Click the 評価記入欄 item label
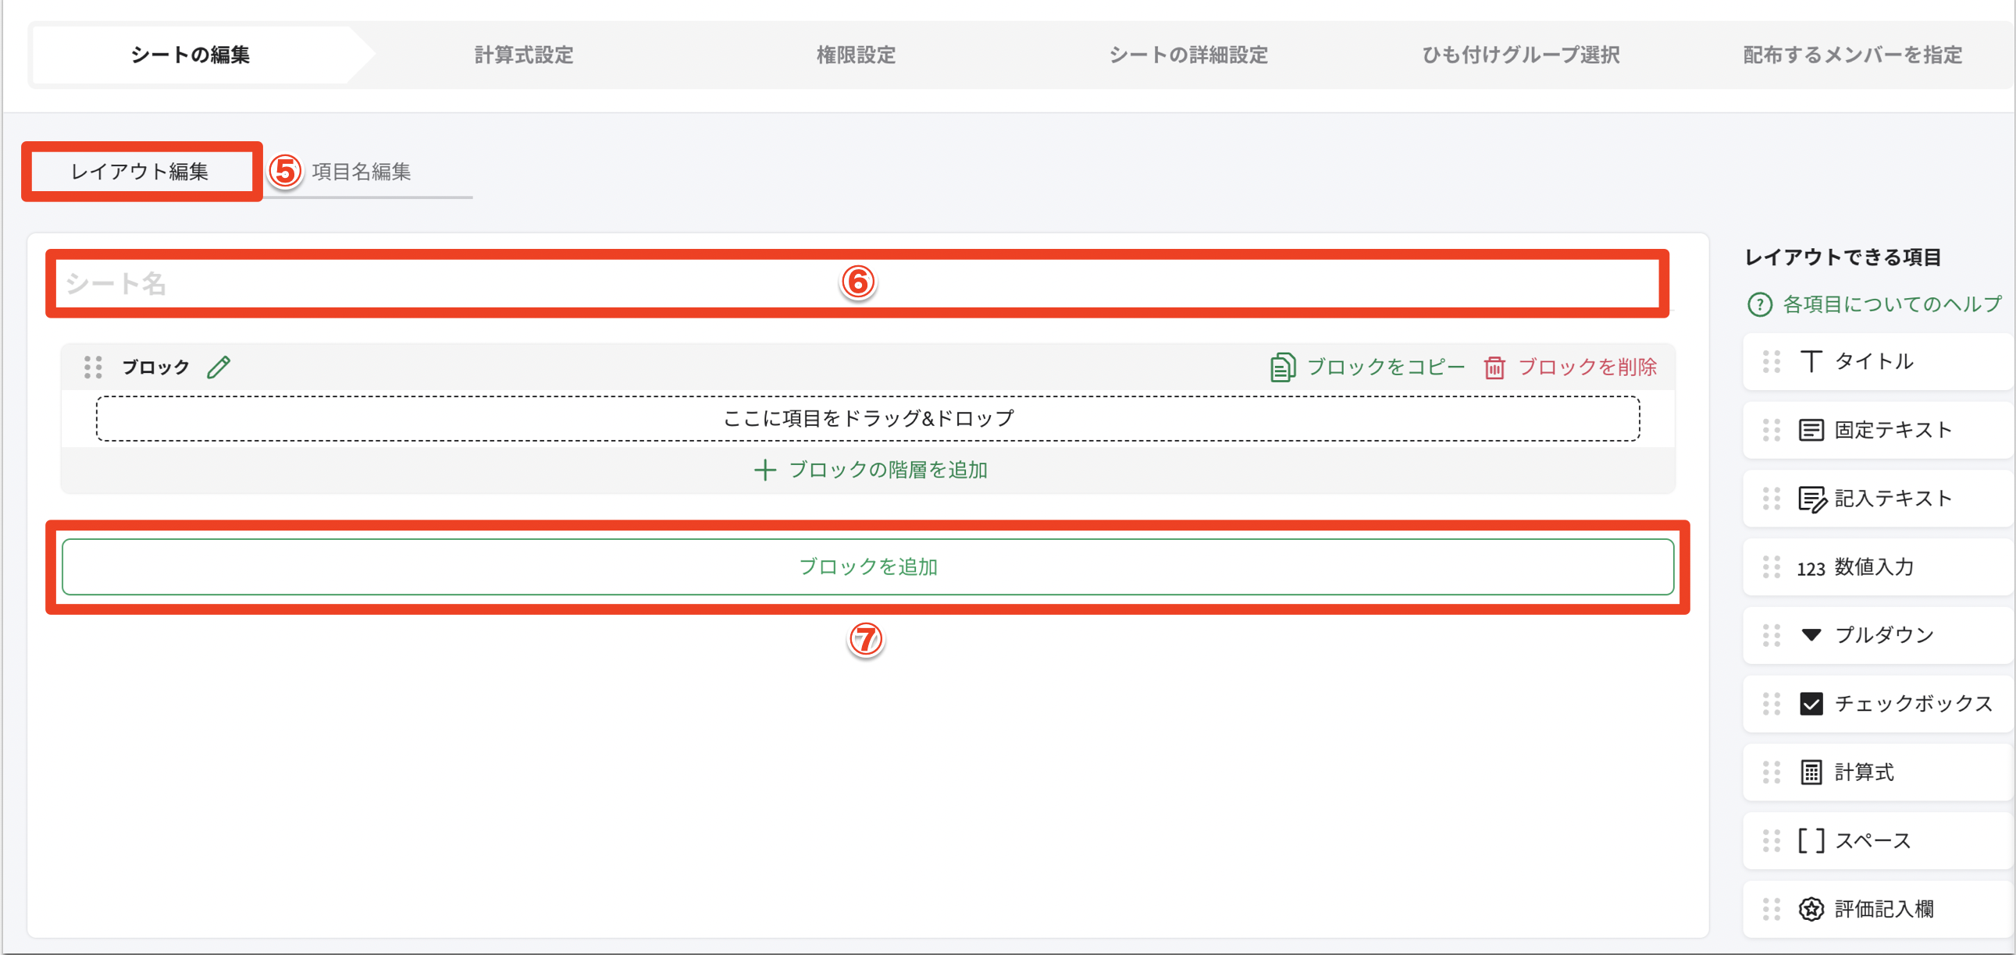Screen dimensions: 2016x955 click(1884, 909)
